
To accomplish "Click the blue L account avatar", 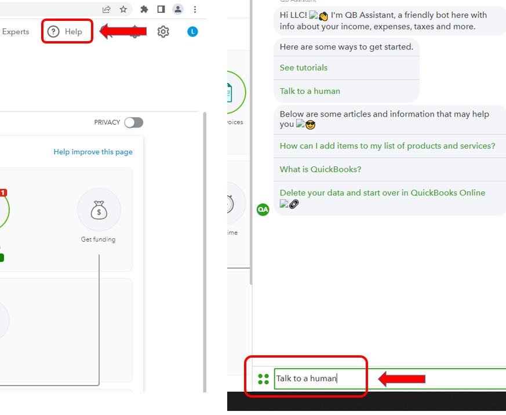I will coord(192,31).
